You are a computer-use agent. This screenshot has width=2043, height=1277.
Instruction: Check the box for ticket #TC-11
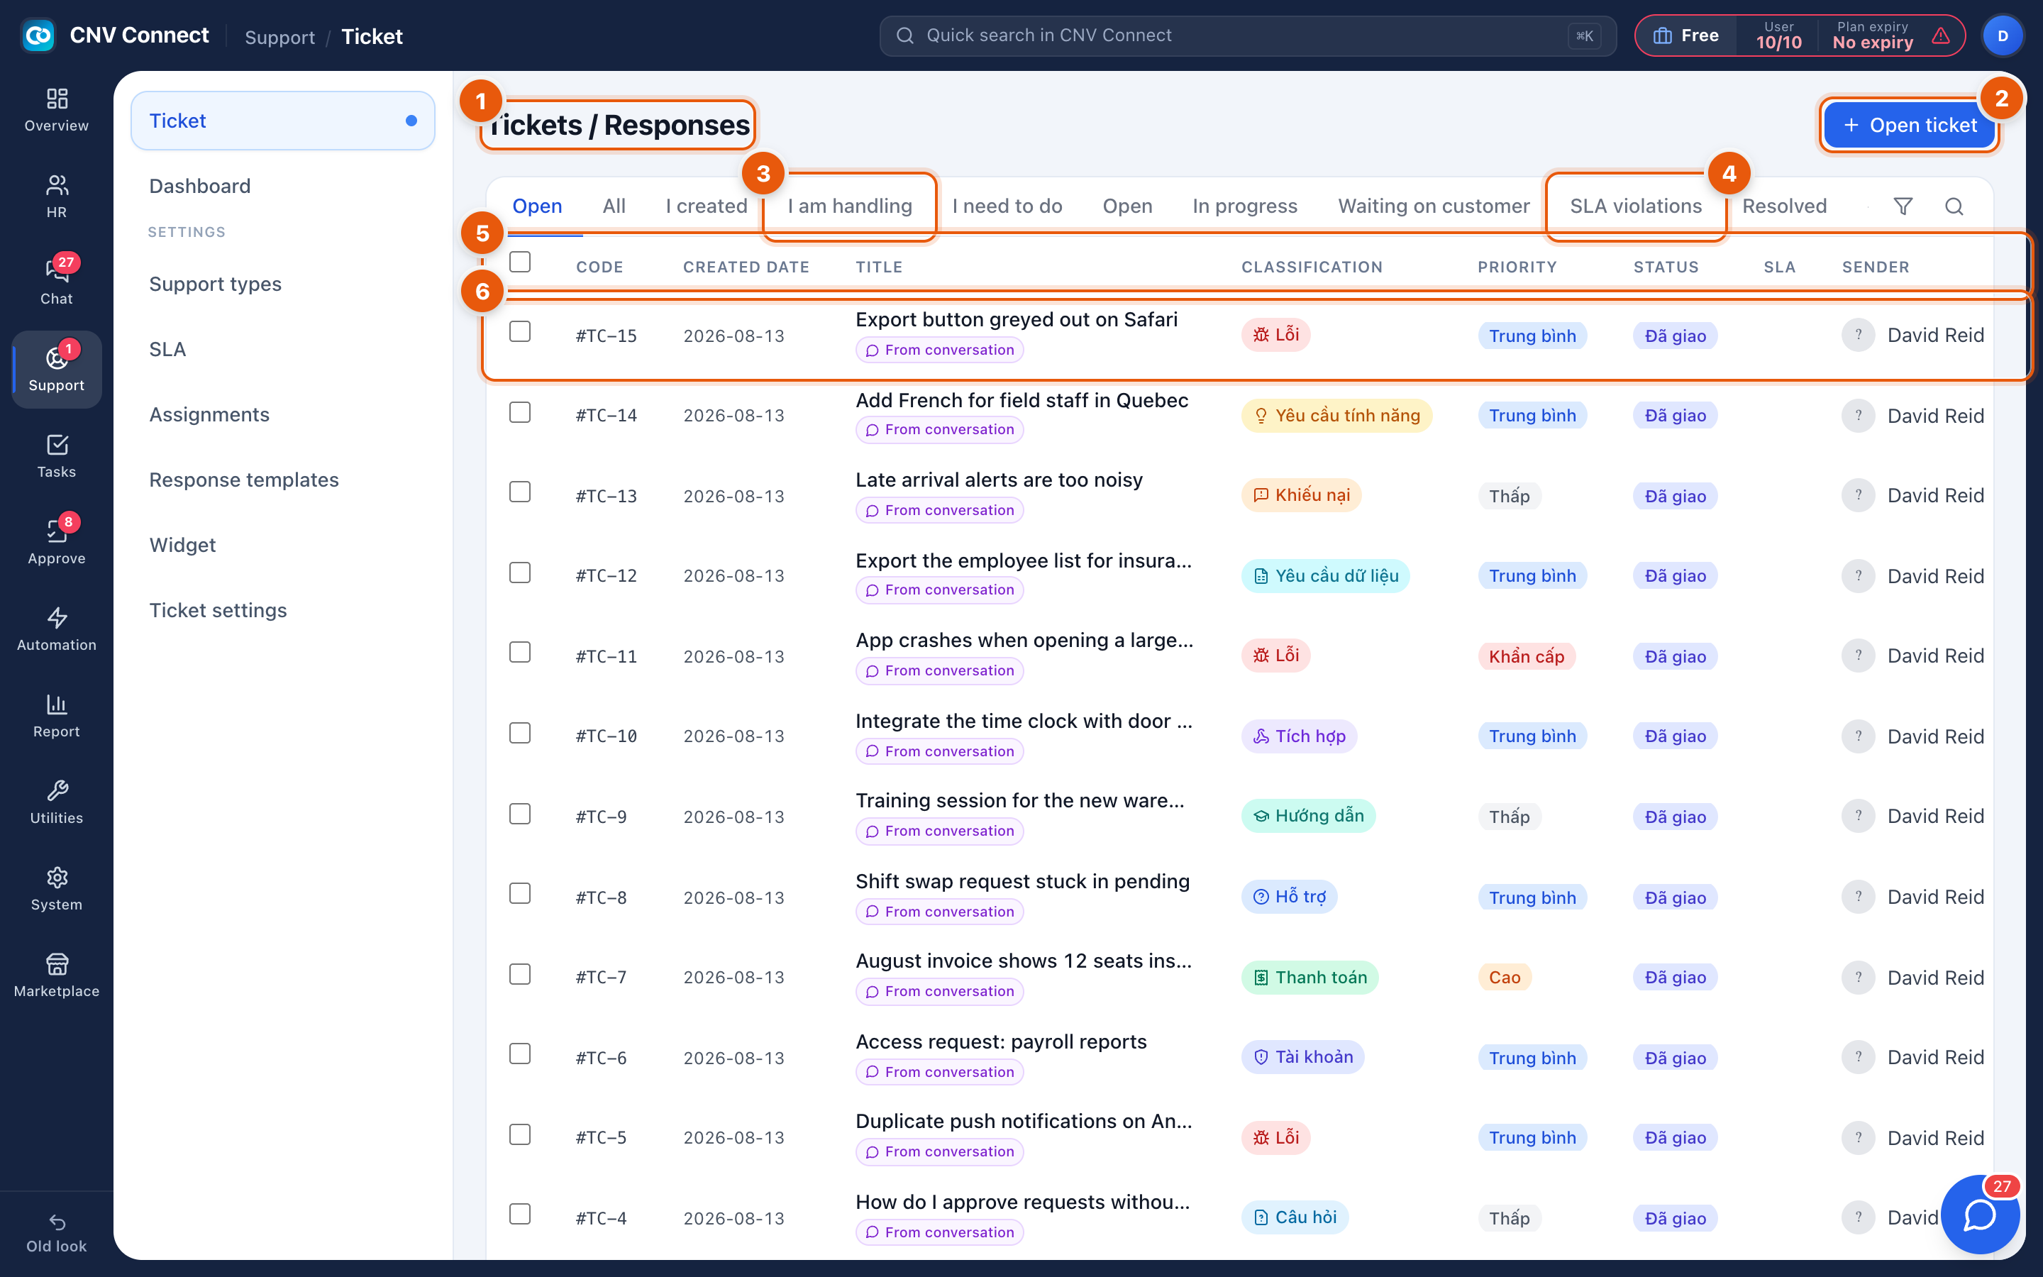(520, 652)
